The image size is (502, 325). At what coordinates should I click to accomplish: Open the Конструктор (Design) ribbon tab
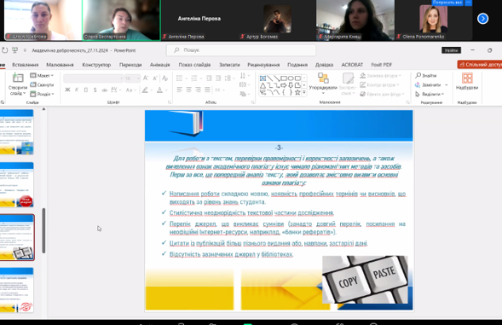(96, 65)
